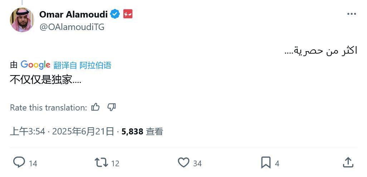367x177 pixels.
Task: Click the blue verified checkmark badge
Action: [115, 14]
